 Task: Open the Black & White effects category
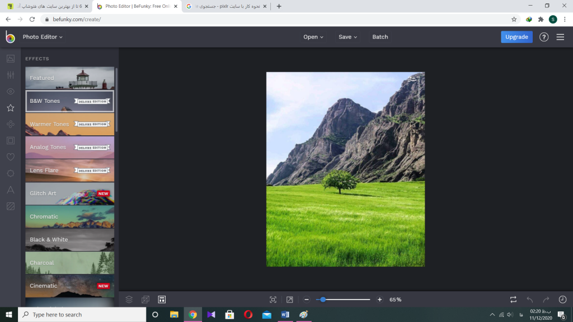coord(70,239)
